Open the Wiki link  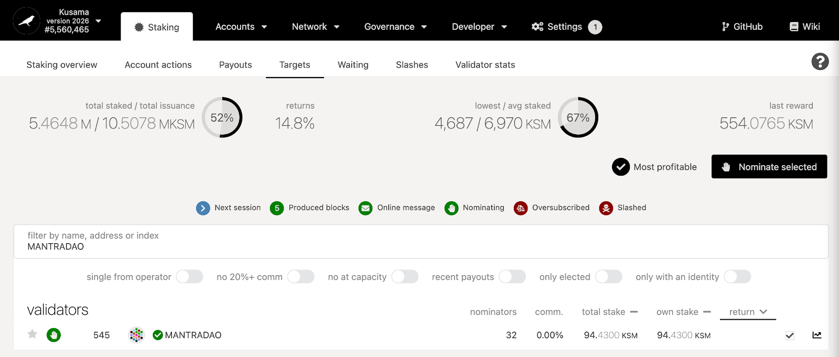coord(805,27)
